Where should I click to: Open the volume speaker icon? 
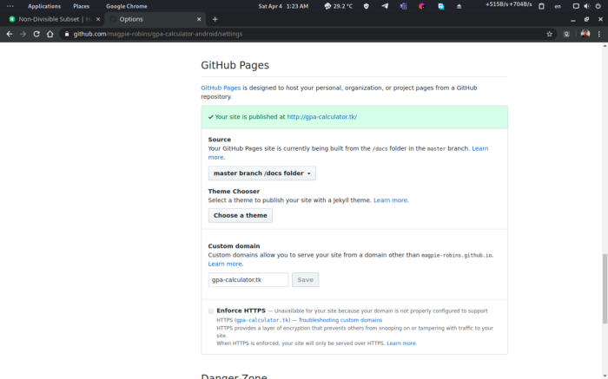tap(586, 6)
